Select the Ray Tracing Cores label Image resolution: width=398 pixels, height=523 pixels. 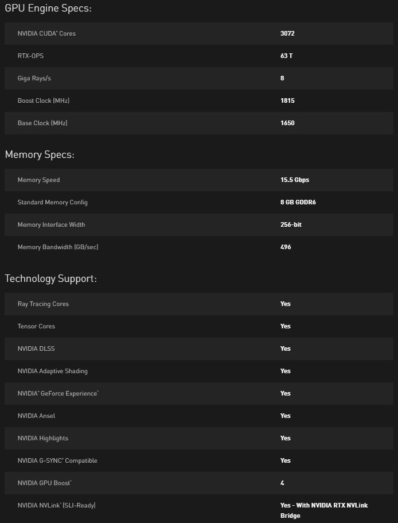coord(43,304)
